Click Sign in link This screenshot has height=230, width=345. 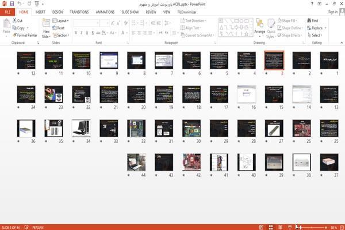(x=333, y=12)
